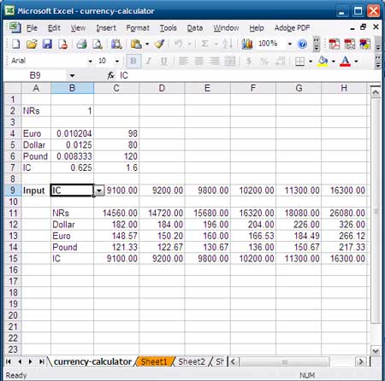Click the Name Box showing B9

pyautogui.click(x=35, y=75)
